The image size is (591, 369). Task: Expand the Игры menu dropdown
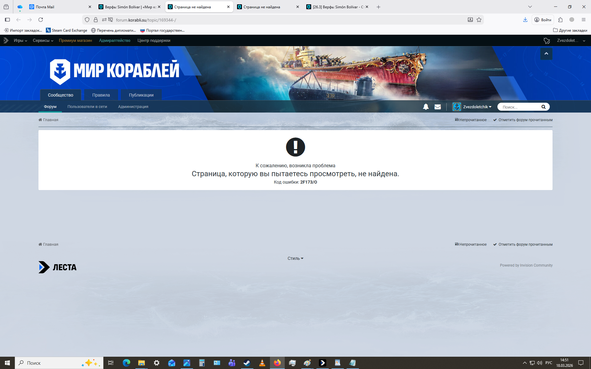tap(20, 41)
